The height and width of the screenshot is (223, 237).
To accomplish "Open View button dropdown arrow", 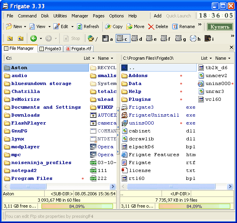I will tap(49, 27).
